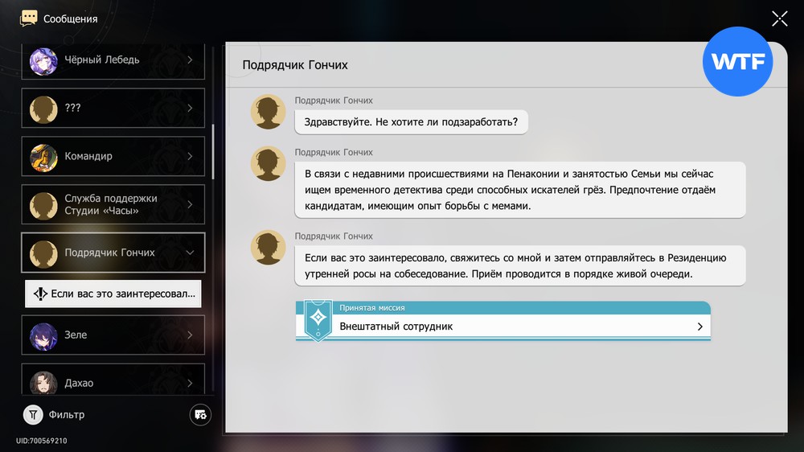
Task: Click the Командир avatar icon
Action: tap(43, 157)
